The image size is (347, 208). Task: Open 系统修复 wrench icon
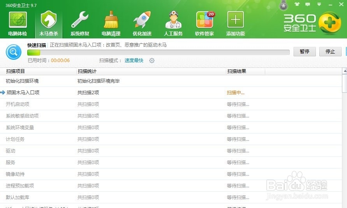pyautogui.click(x=80, y=20)
